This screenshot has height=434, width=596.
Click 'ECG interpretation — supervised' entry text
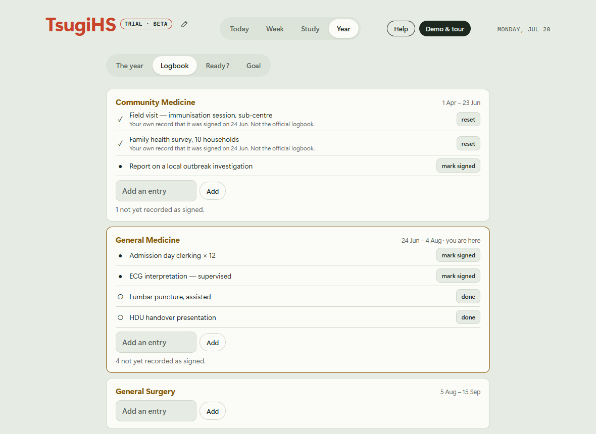[x=180, y=277]
